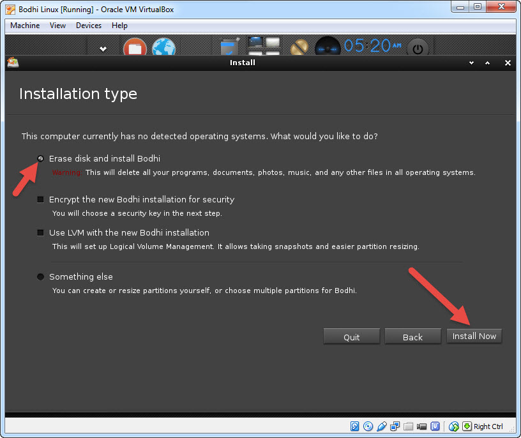Click the VirtualBox title bar icon
The image size is (521, 438).
10,10
